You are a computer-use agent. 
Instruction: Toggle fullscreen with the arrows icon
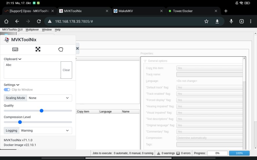point(38,49)
